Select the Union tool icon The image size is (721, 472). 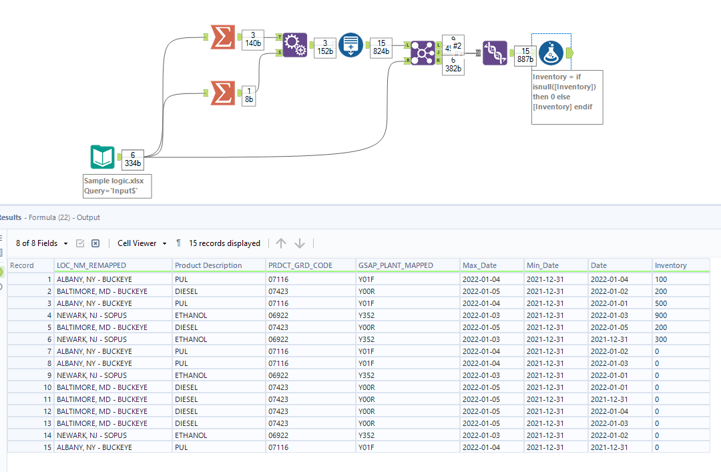495,52
